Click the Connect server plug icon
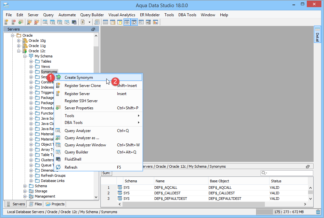The width and height of the screenshot is (324, 218). click(x=30, y=22)
